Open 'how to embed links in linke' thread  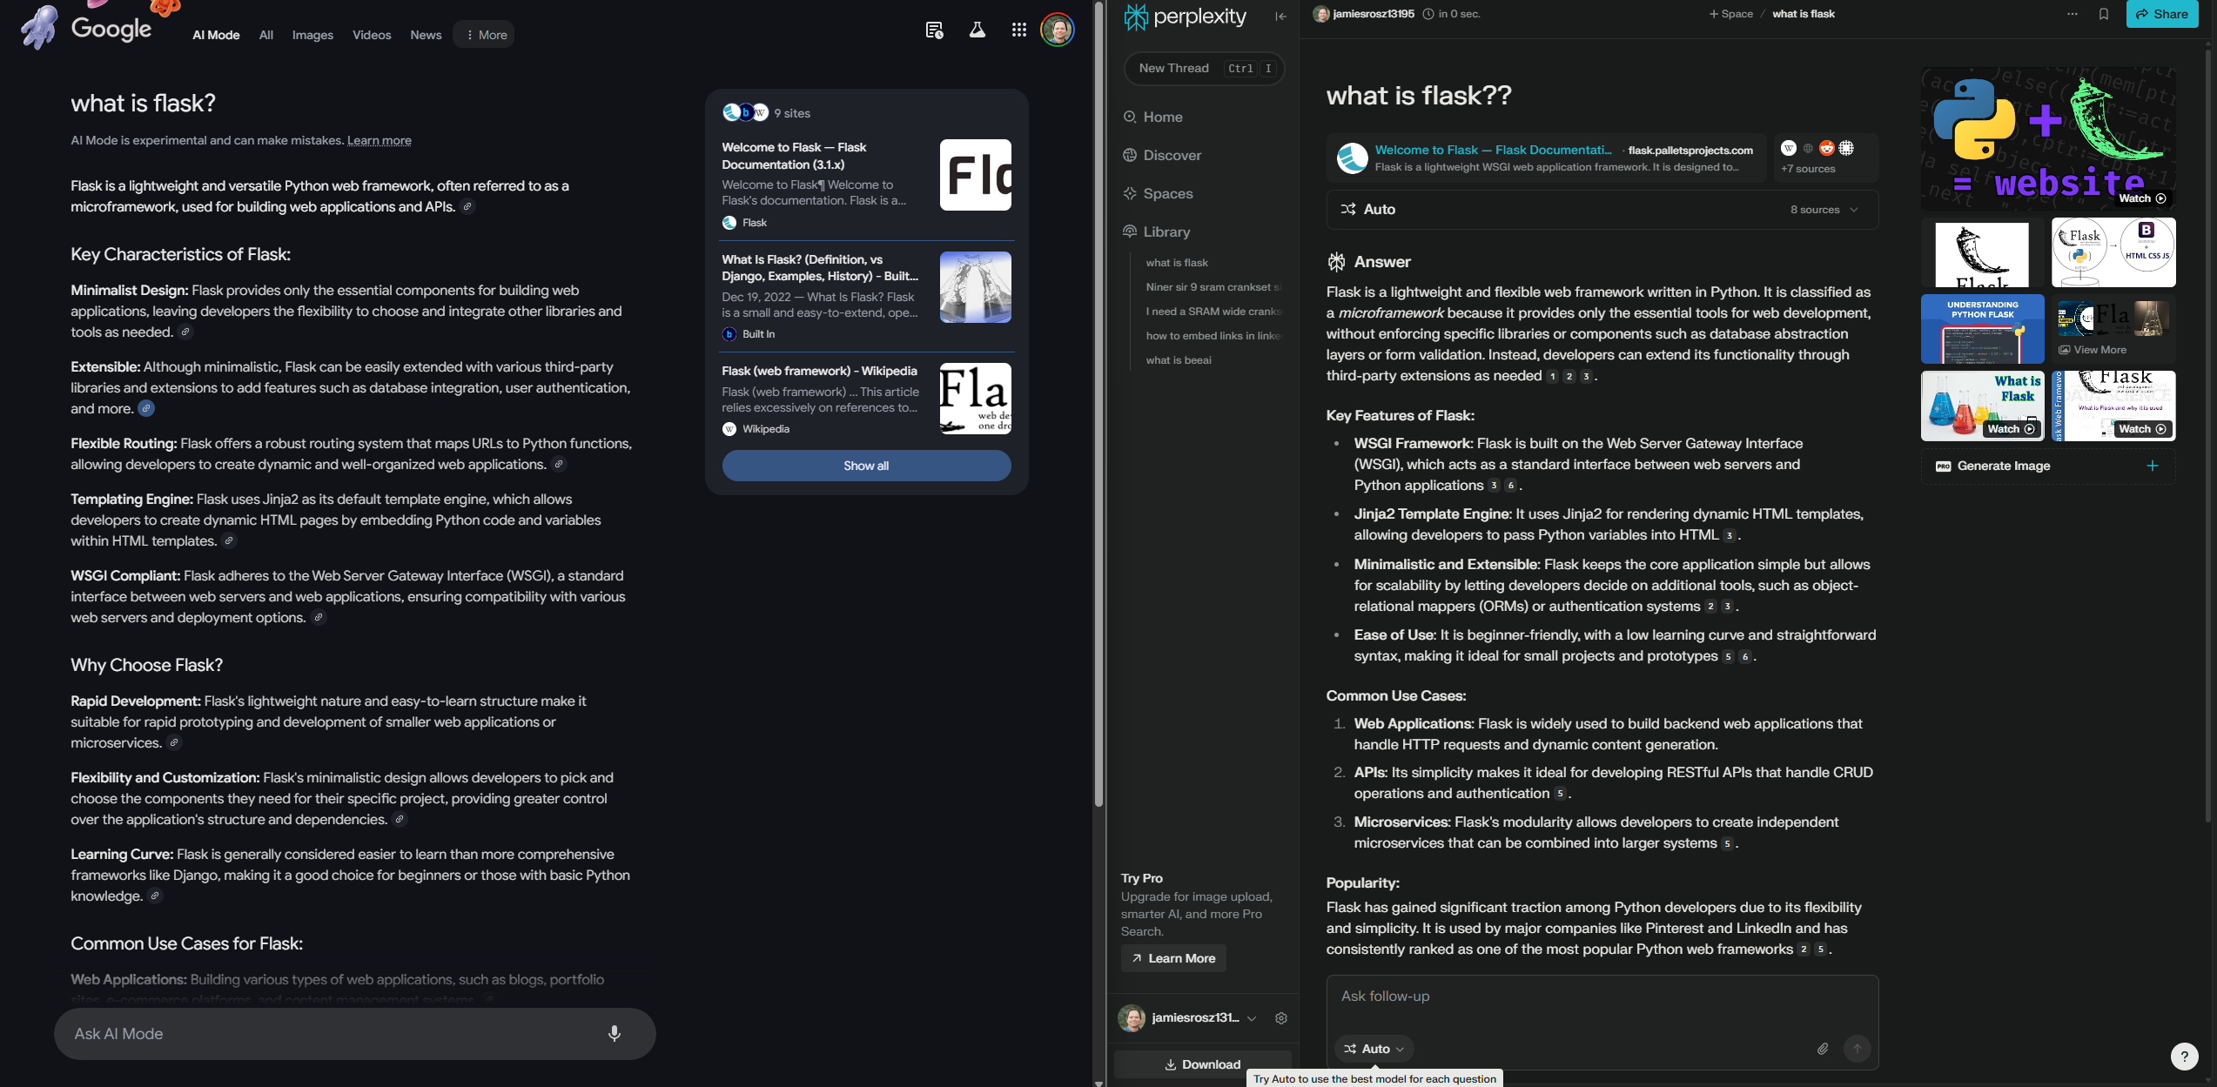coord(1213,336)
